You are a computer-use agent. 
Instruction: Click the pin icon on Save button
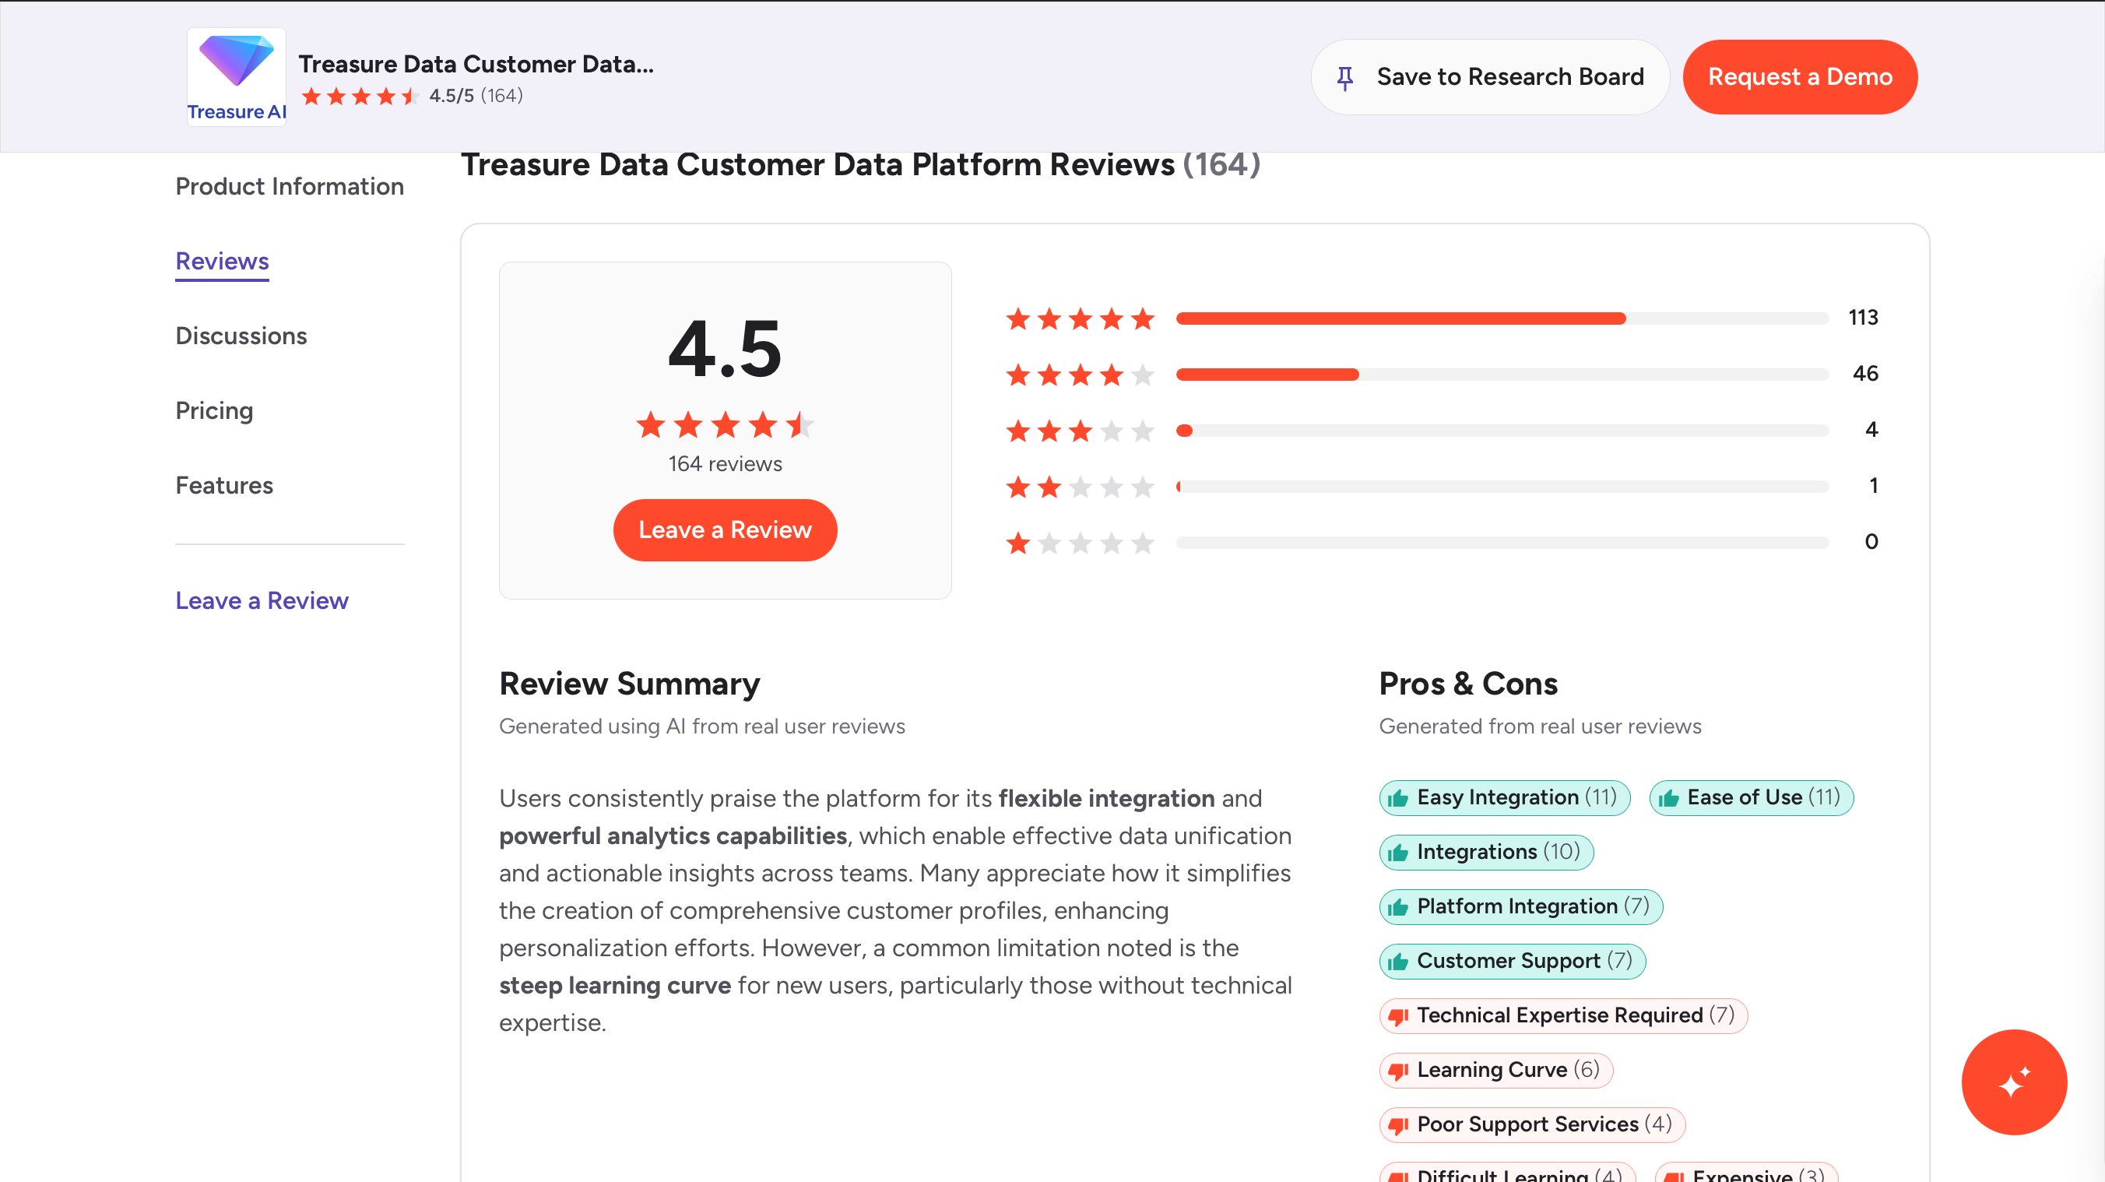[1344, 78]
